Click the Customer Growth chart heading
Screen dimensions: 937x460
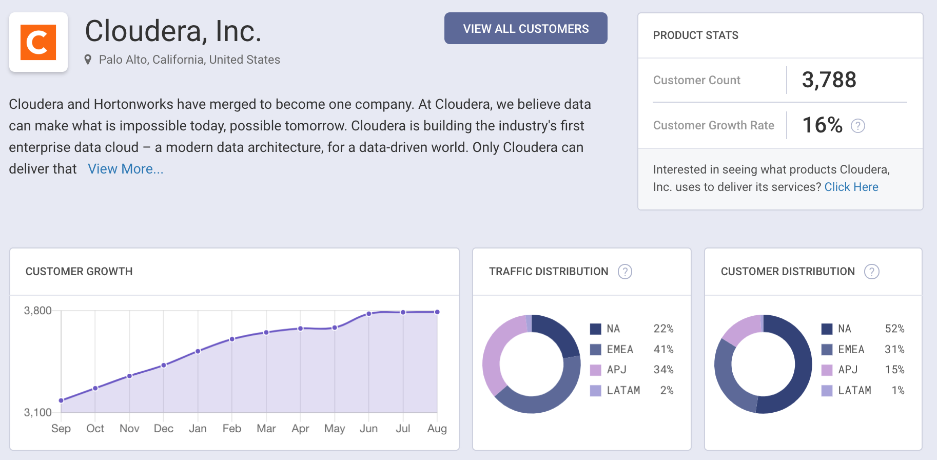pos(79,272)
